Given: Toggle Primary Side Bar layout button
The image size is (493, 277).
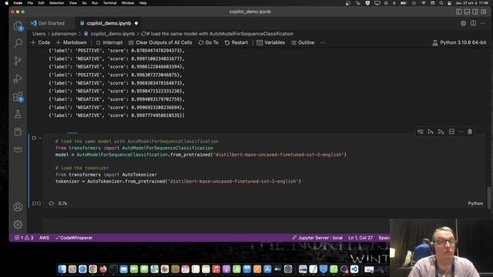Looking at the screenshot, I should [459, 12].
